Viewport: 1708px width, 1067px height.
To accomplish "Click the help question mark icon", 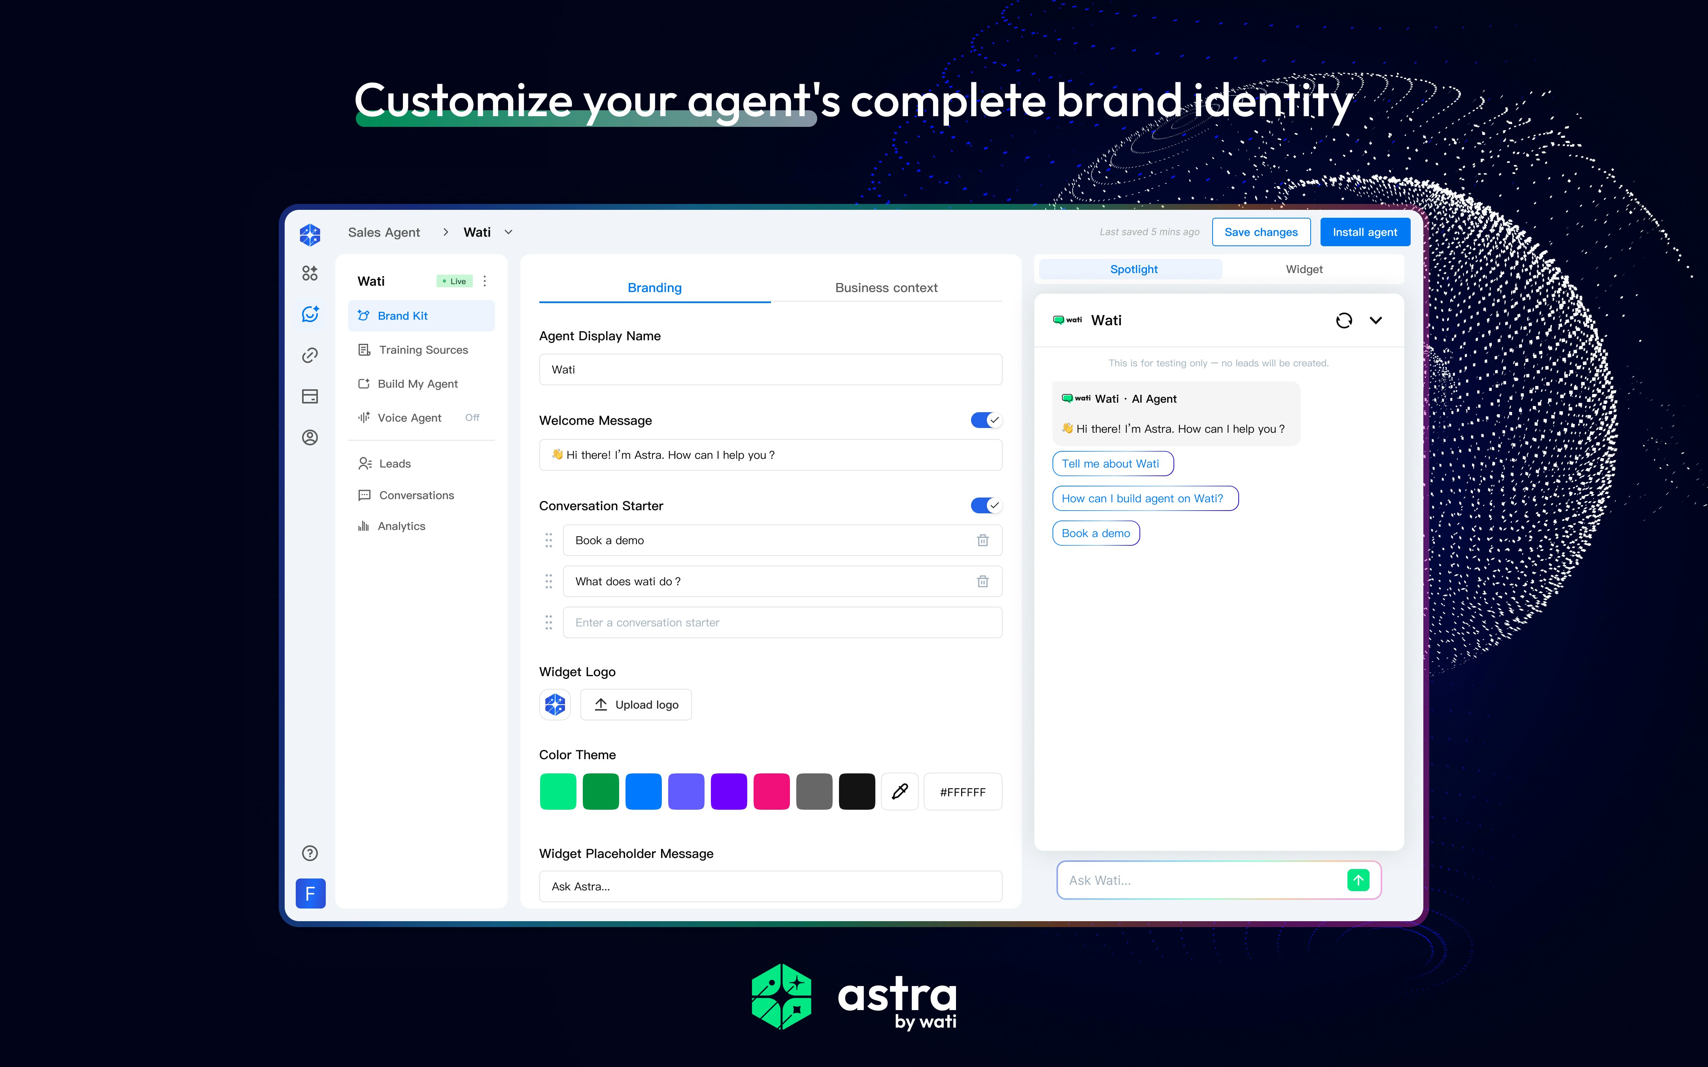I will (310, 852).
